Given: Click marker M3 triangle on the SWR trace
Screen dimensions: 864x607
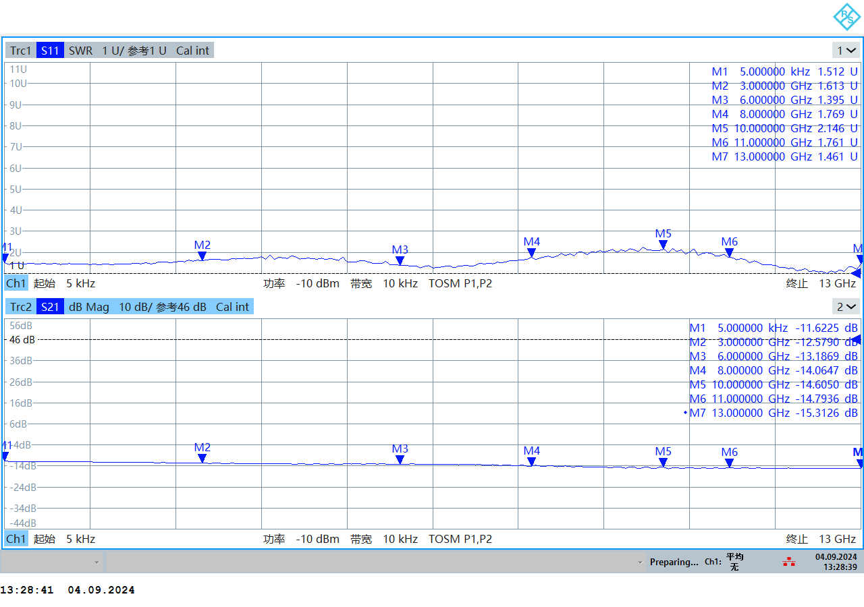Looking at the screenshot, I should tap(400, 261).
